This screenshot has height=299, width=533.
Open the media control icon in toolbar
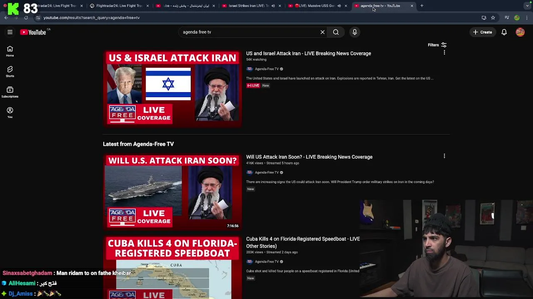pyautogui.click(x=507, y=17)
